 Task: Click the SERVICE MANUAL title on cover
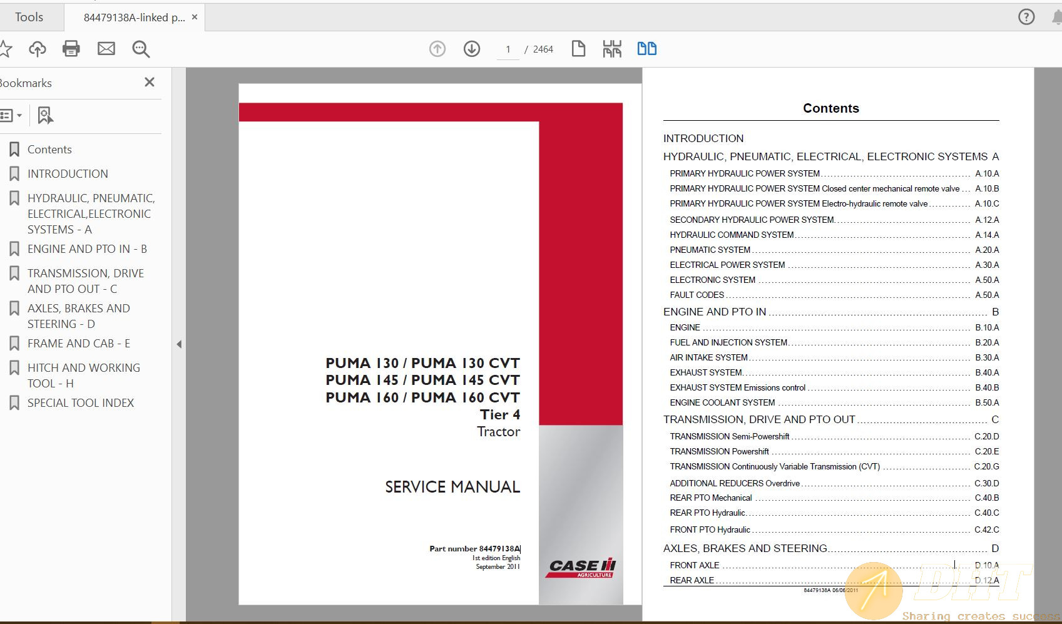coord(452,487)
